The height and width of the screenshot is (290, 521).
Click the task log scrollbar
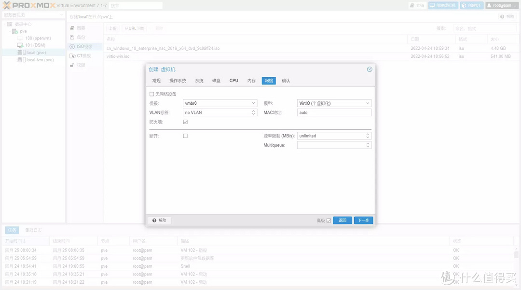tap(516, 254)
